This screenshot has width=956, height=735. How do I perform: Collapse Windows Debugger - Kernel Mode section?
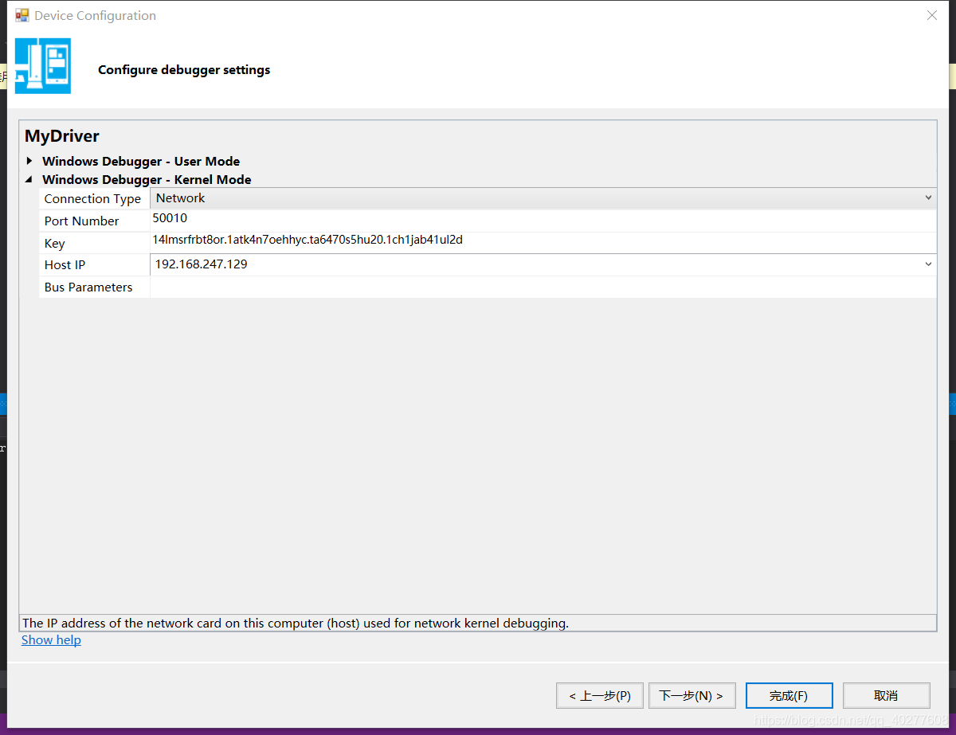29,180
